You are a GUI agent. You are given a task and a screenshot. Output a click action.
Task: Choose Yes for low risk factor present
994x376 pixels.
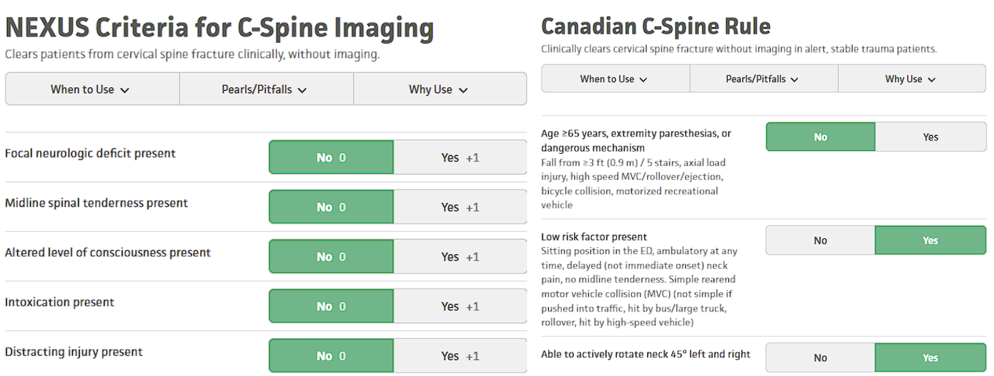930,240
